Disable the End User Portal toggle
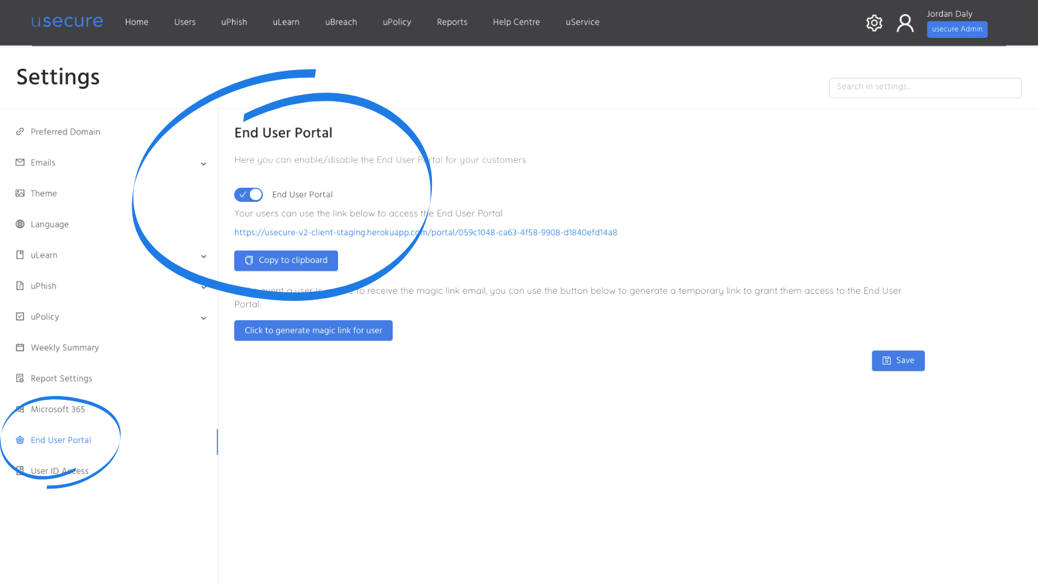The image size is (1038, 585). [x=249, y=194]
